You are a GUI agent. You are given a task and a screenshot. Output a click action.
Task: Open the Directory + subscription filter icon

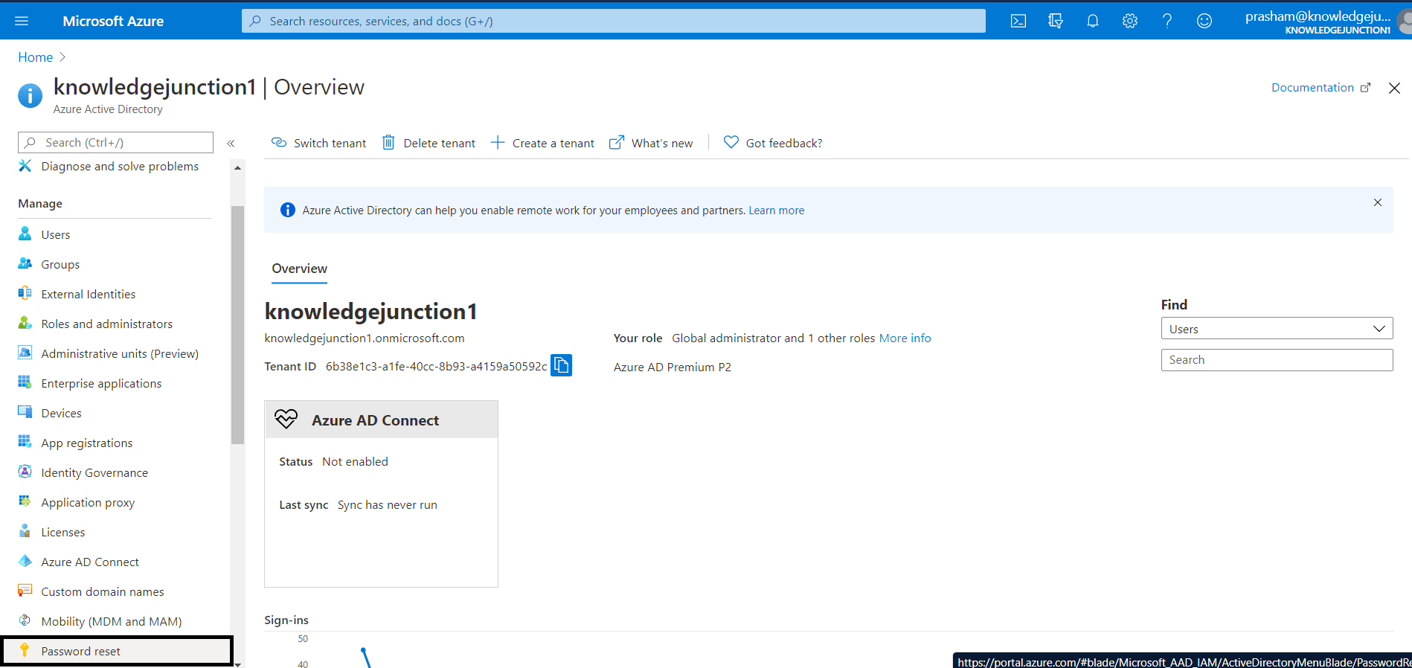pos(1056,21)
